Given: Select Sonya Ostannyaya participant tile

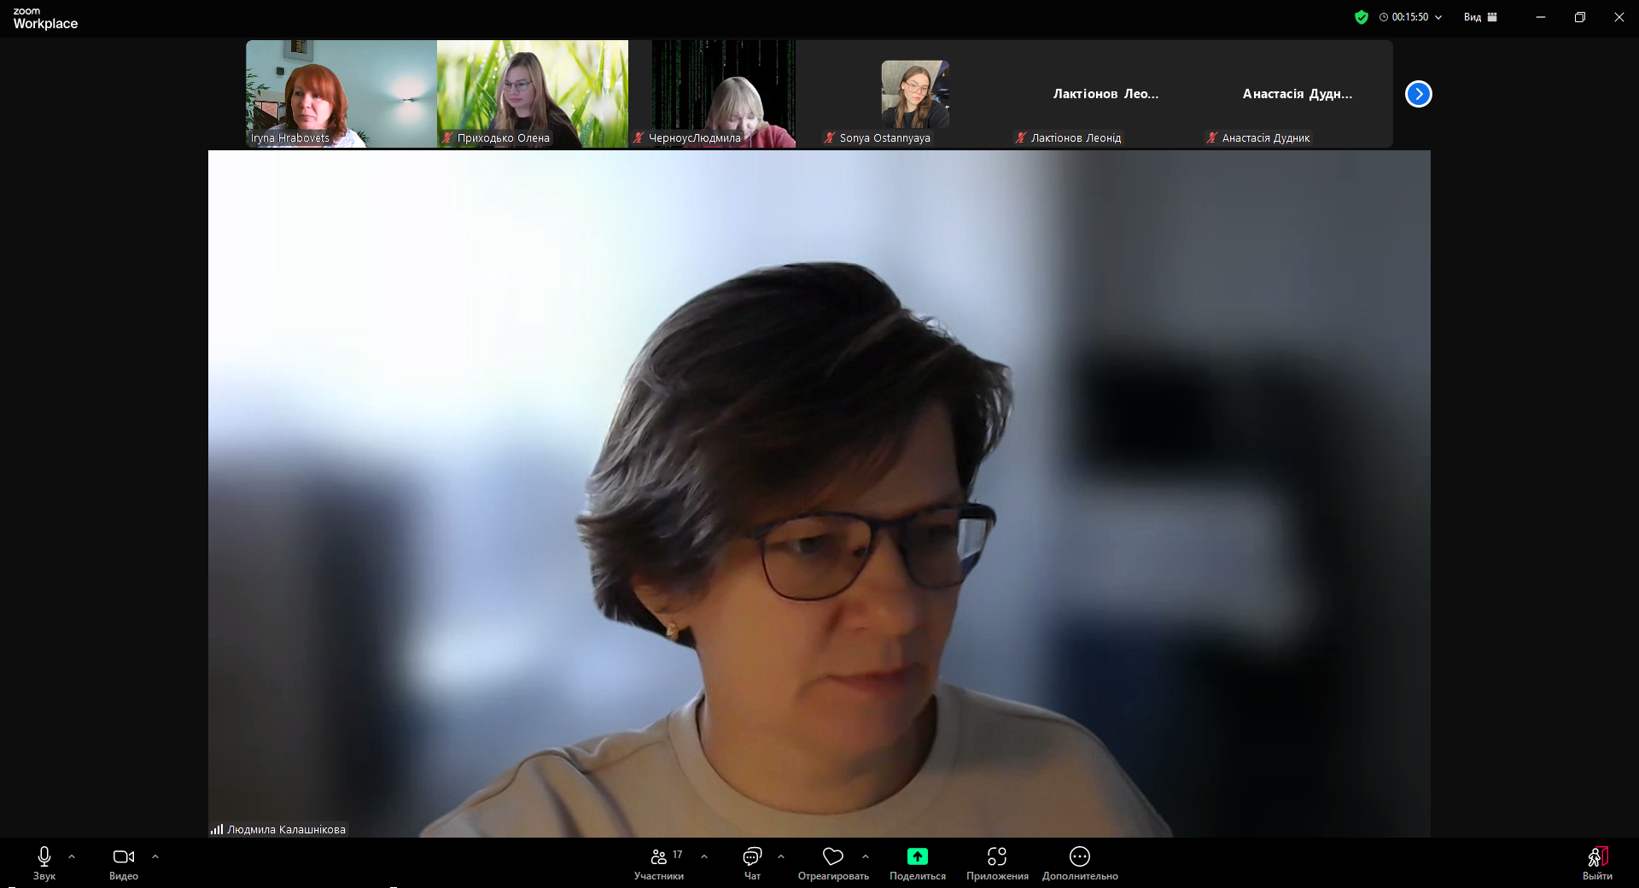Looking at the screenshot, I should [x=914, y=94].
